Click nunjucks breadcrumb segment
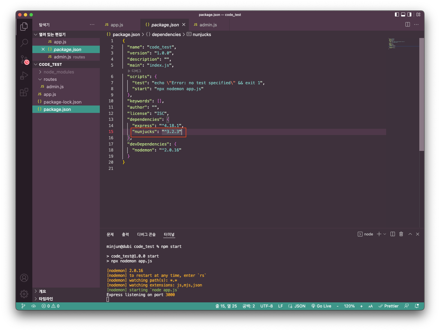 coord(199,34)
